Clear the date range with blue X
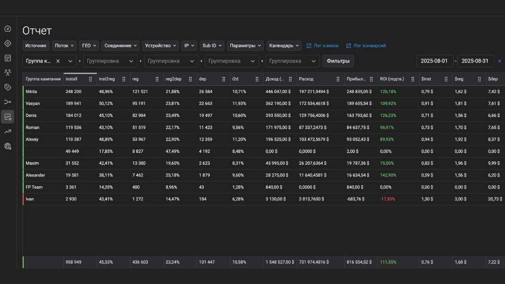Viewport: 505px width, 284px height. click(x=499, y=61)
